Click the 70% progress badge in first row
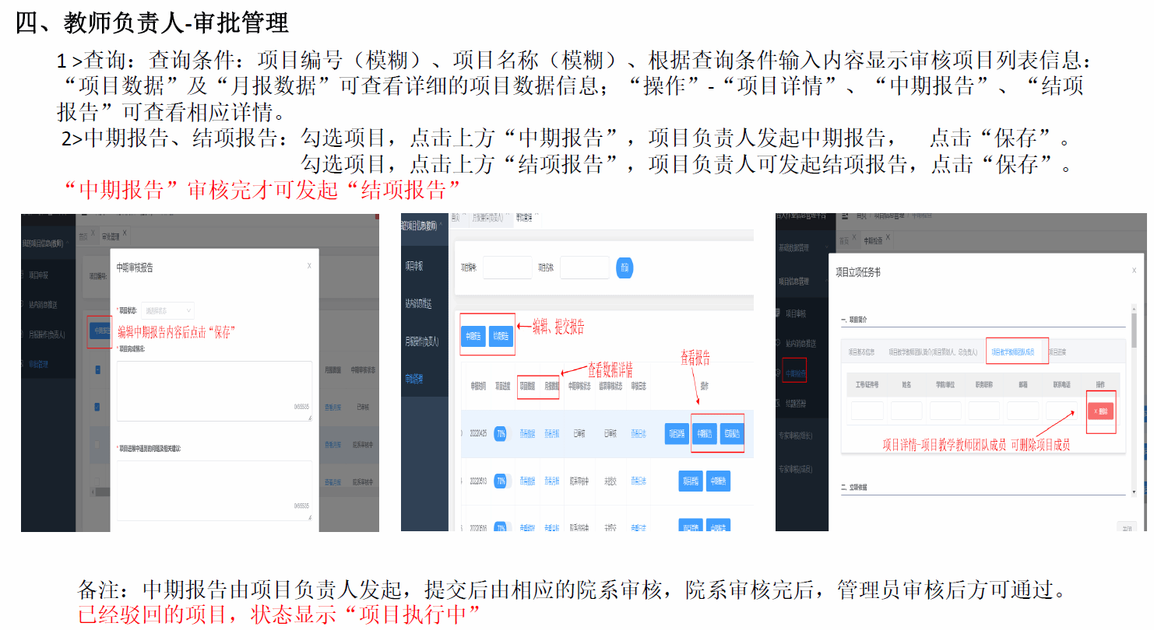Screen dimensions: 1154x630 click(500, 434)
